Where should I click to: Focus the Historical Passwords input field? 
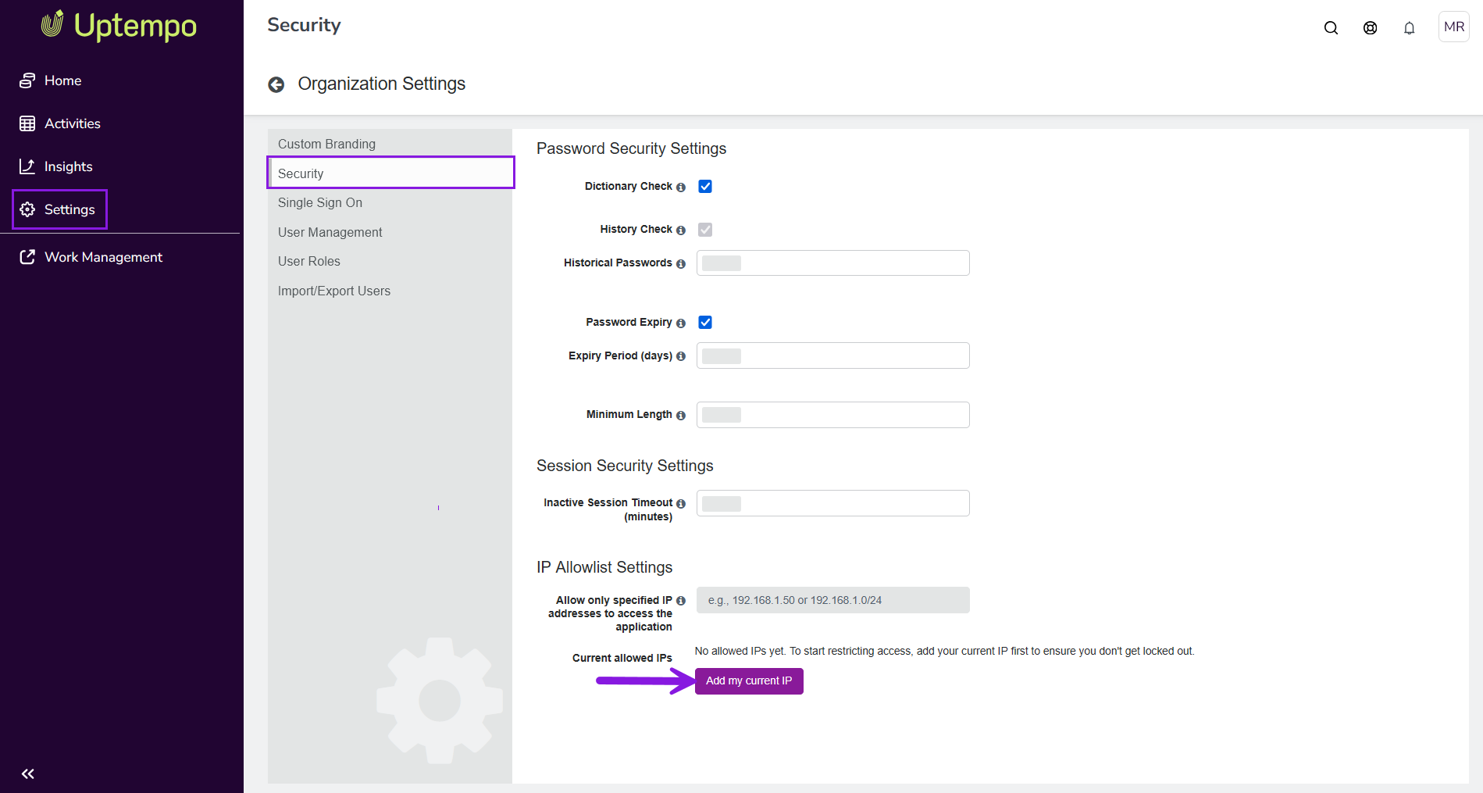pyautogui.click(x=833, y=263)
